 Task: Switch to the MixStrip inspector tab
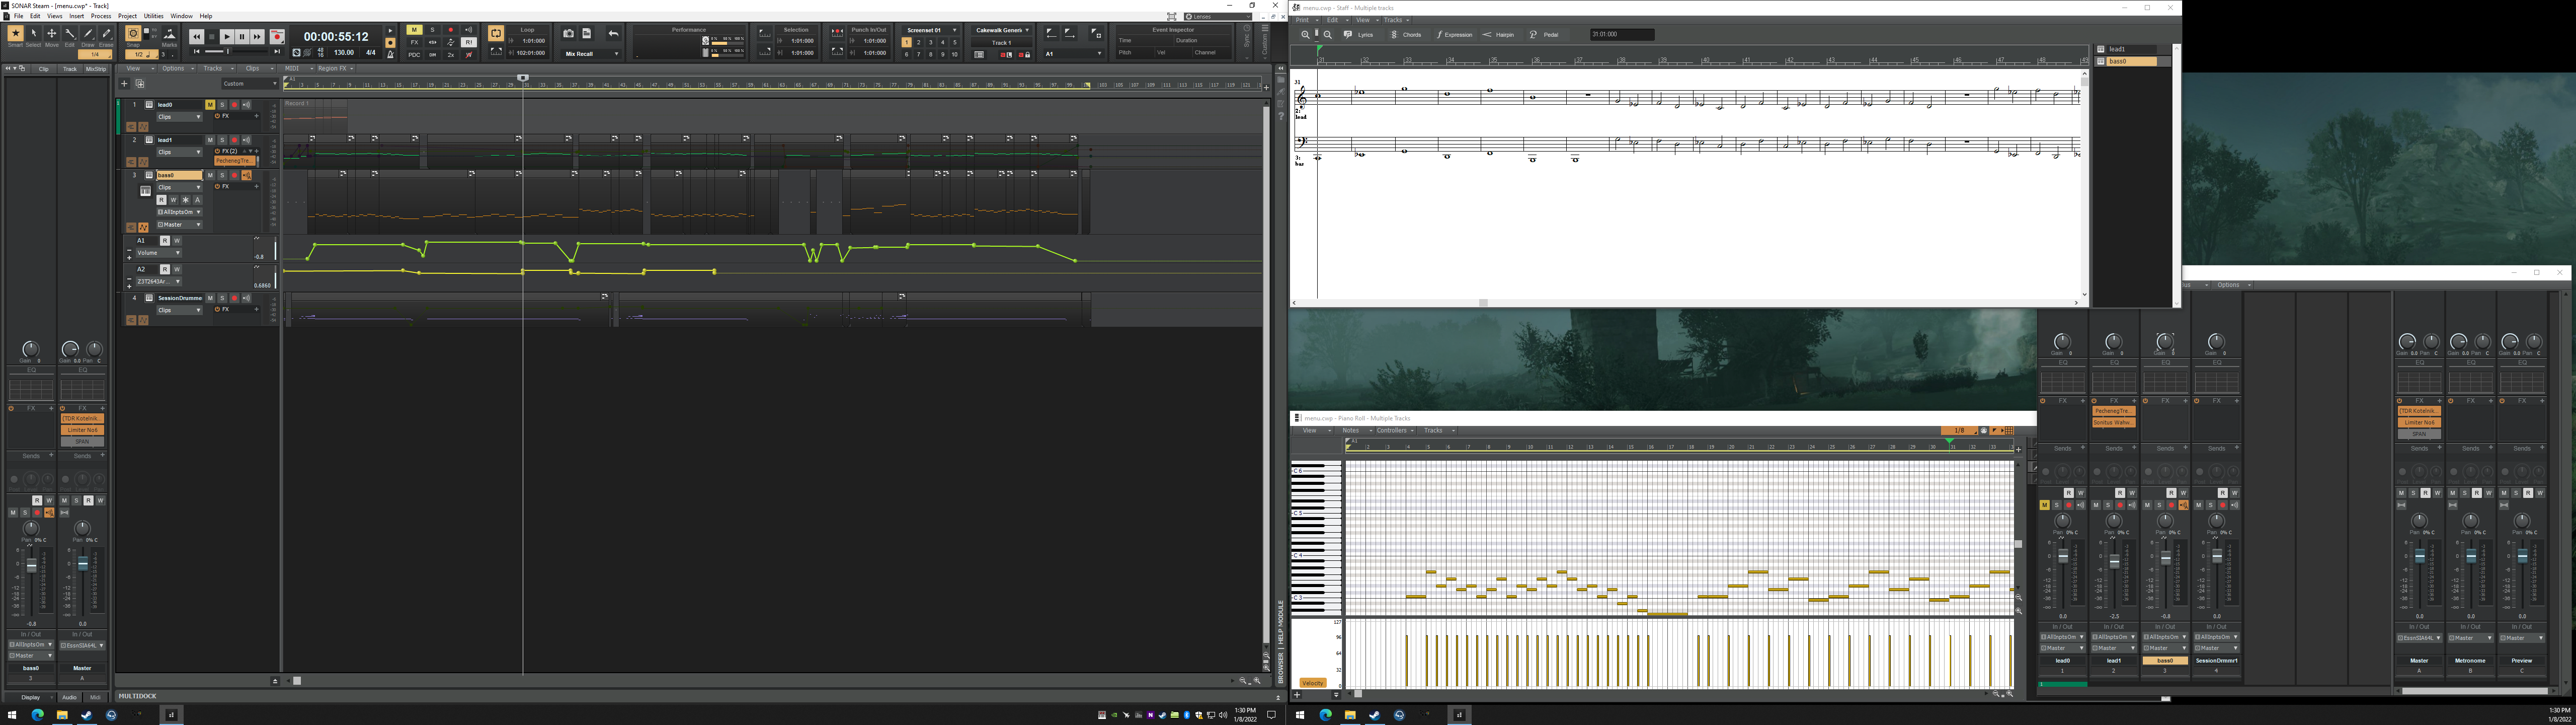[96, 69]
